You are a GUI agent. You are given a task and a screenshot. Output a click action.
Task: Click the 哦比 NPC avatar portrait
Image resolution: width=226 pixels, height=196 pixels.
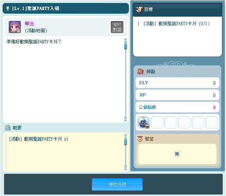click(15, 27)
